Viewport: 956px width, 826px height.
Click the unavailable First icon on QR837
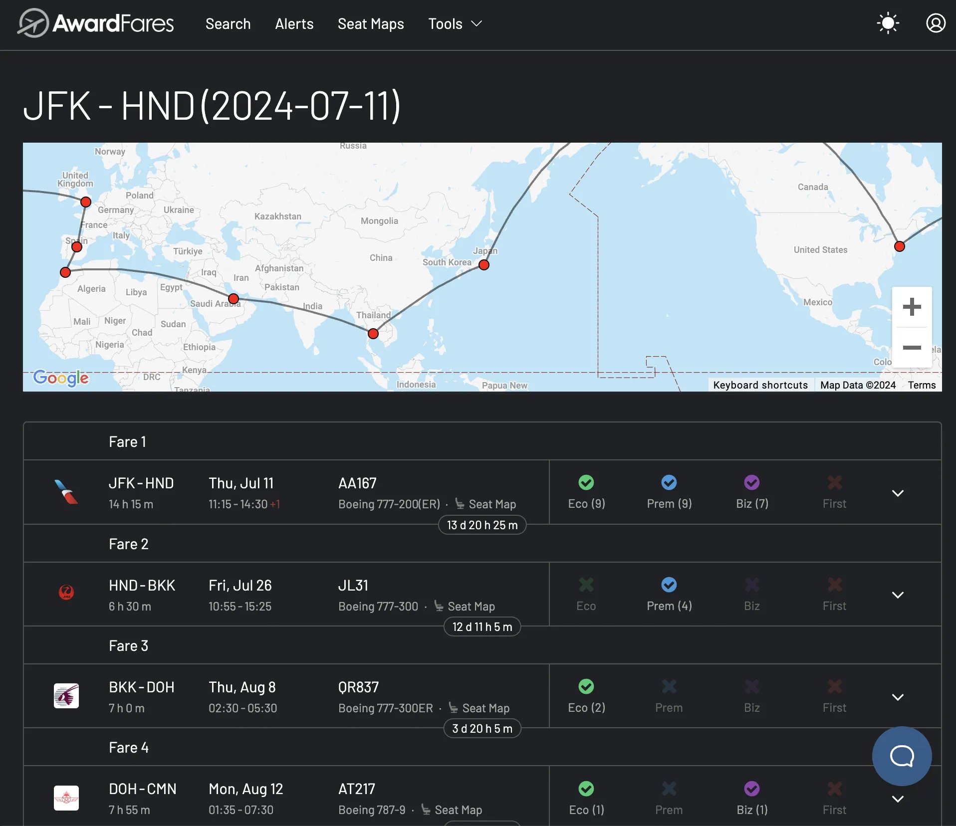pyautogui.click(x=834, y=687)
